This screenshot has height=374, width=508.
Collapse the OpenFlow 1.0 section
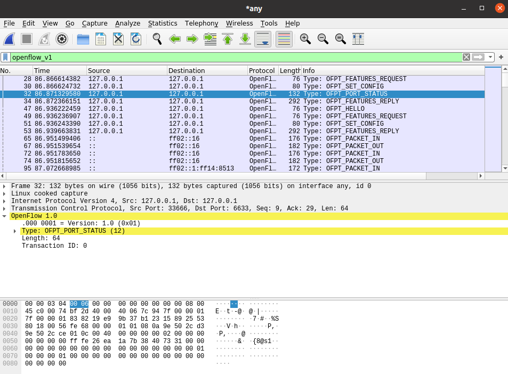pyautogui.click(x=4, y=216)
